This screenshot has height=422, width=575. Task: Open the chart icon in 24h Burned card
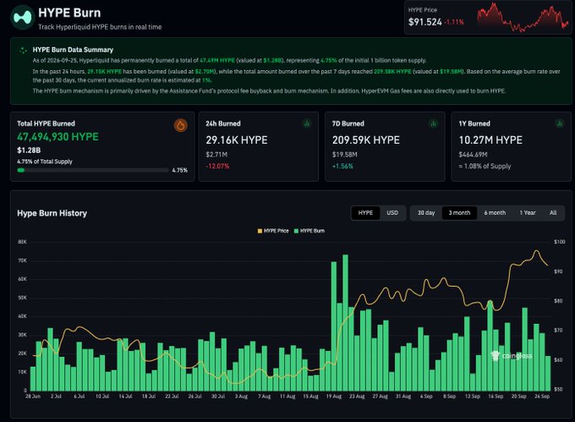pyautogui.click(x=307, y=124)
